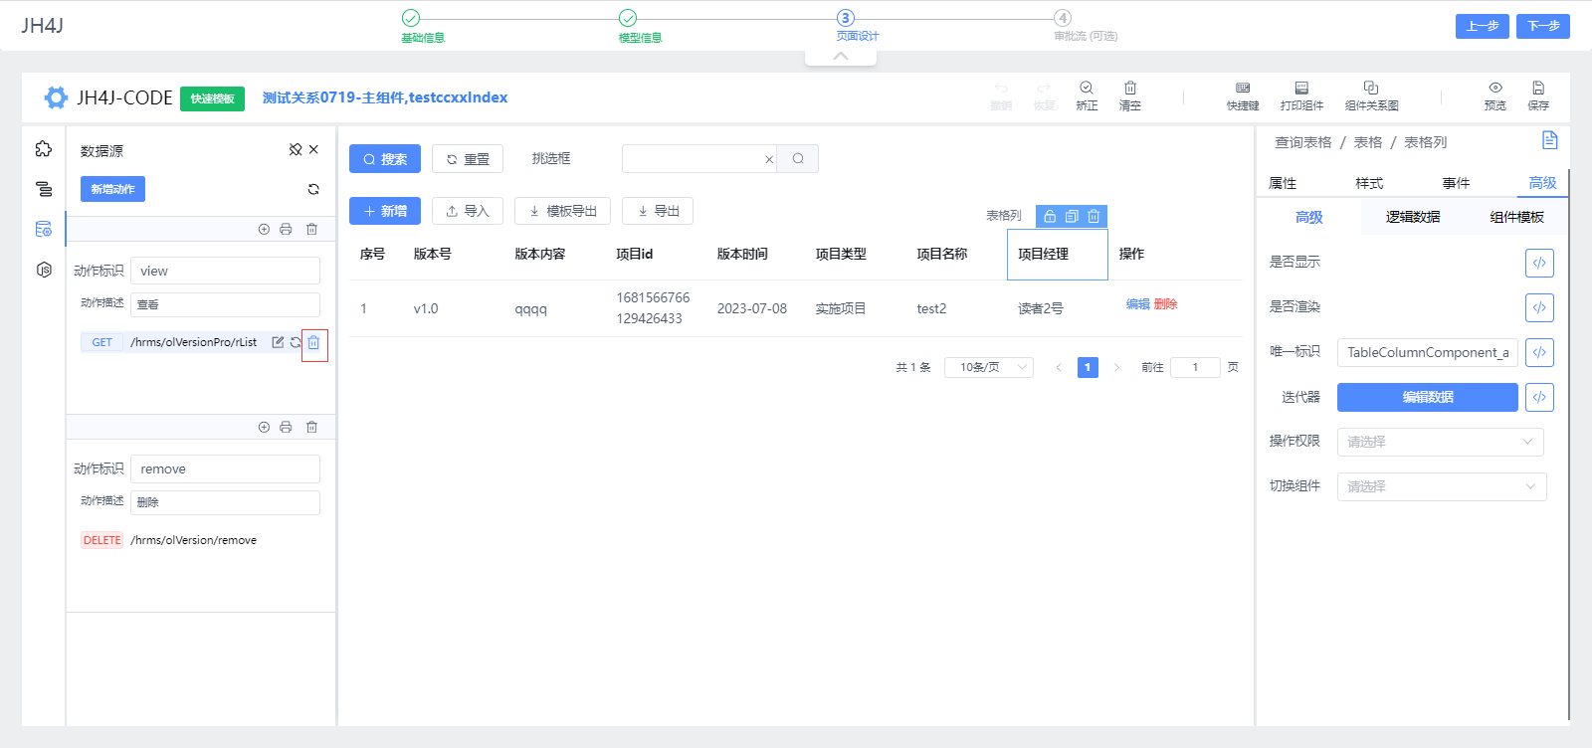The height and width of the screenshot is (748, 1592).
Task: Open the outline tree icon in sidebar
Action: 43,189
